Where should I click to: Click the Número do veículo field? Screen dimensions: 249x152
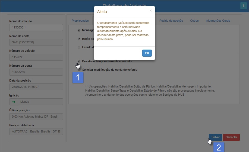pyautogui.click(x=36, y=57)
